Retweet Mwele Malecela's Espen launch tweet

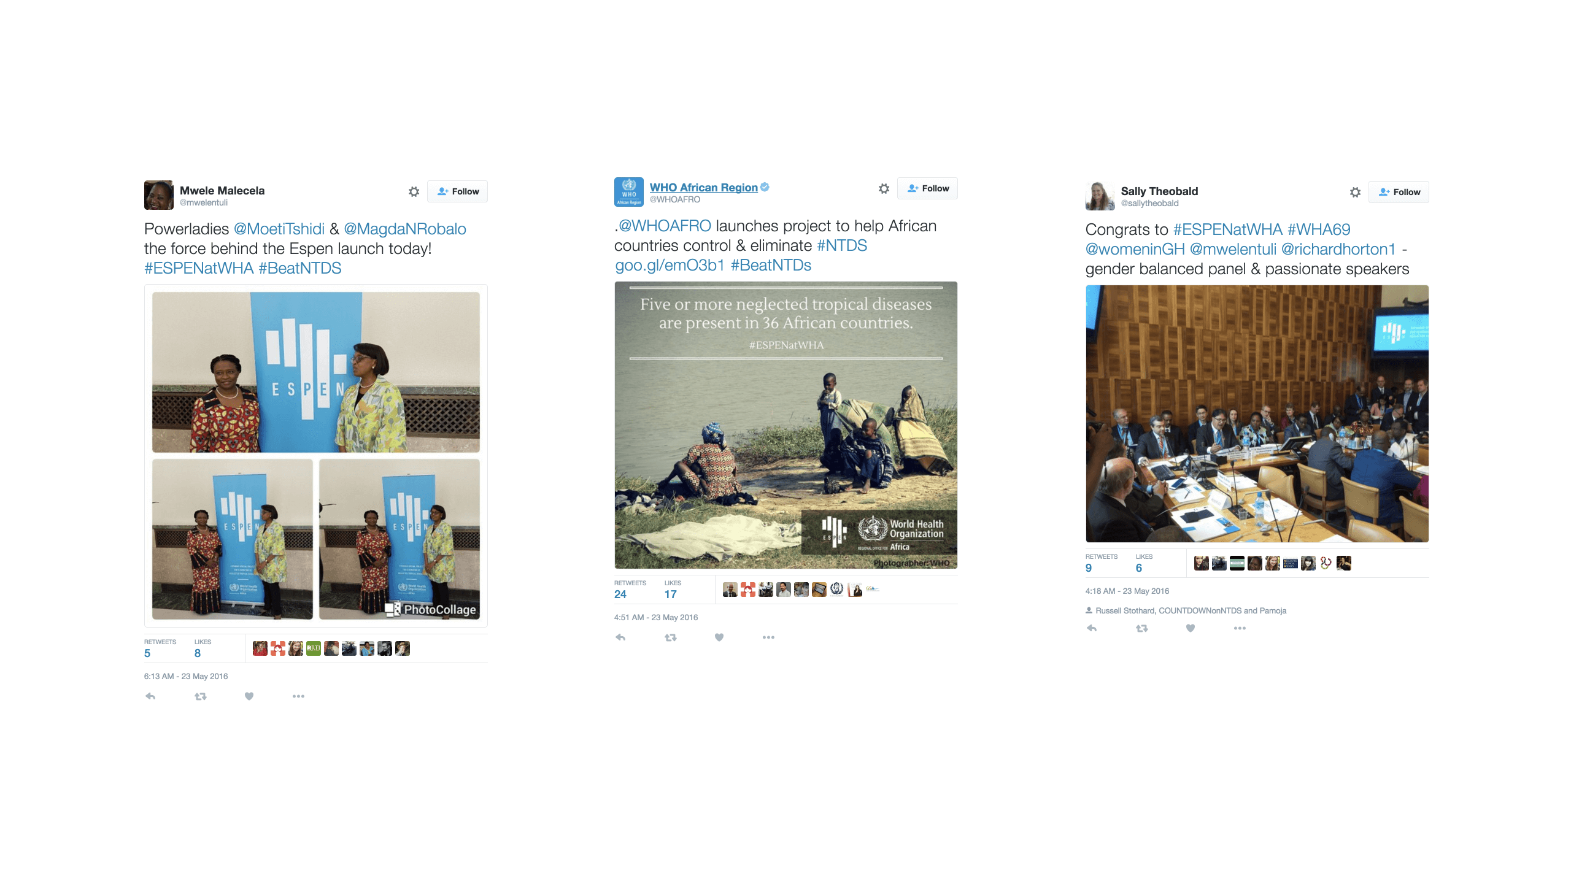coord(200,696)
